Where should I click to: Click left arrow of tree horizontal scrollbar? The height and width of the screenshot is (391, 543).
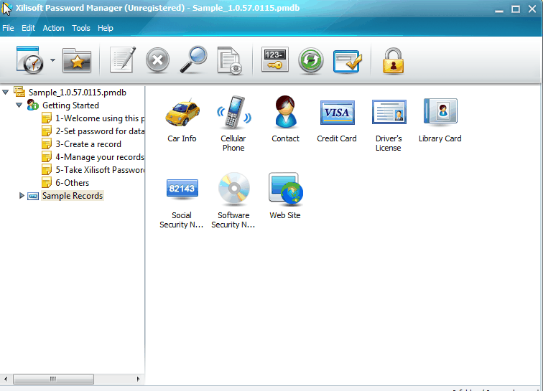pos(6,379)
